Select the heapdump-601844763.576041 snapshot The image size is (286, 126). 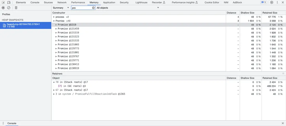[x=26, y=25]
